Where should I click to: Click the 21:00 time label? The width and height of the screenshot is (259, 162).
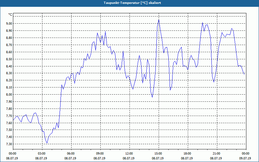(x=217, y=154)
